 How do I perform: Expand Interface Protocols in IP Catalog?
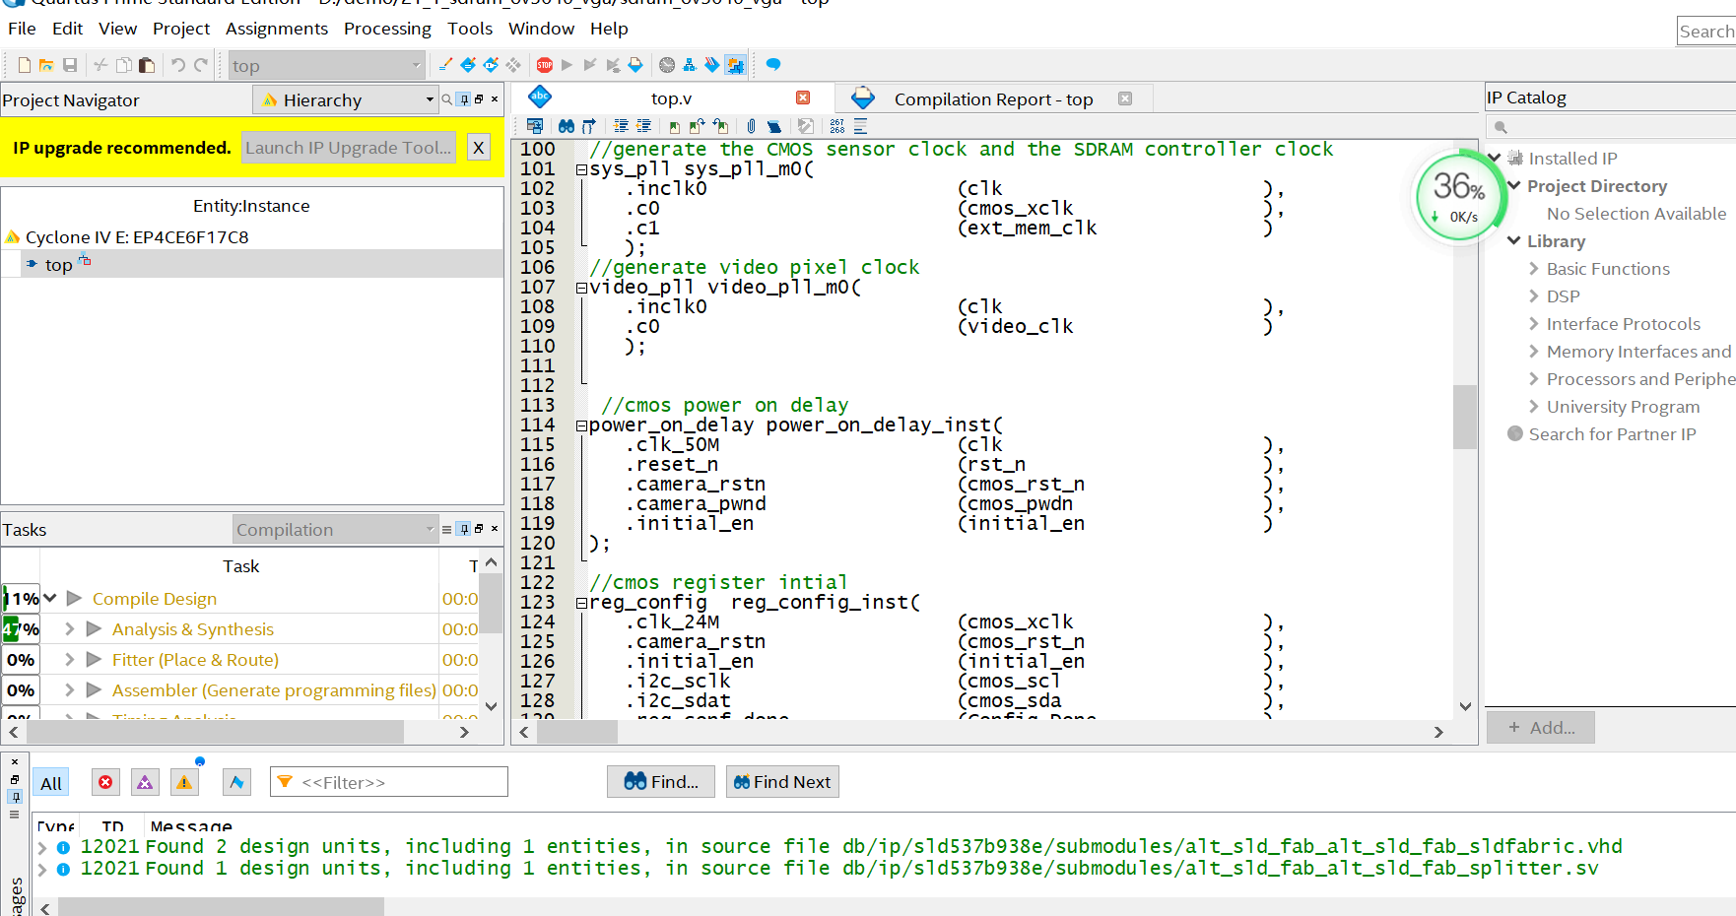click(x=1534, y=323)
